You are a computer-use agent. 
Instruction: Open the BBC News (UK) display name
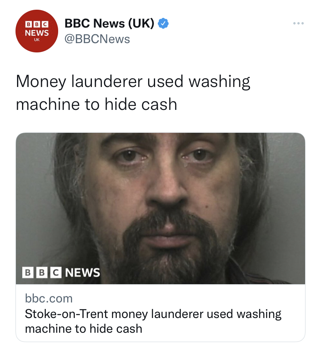click(x=109, y=23)
